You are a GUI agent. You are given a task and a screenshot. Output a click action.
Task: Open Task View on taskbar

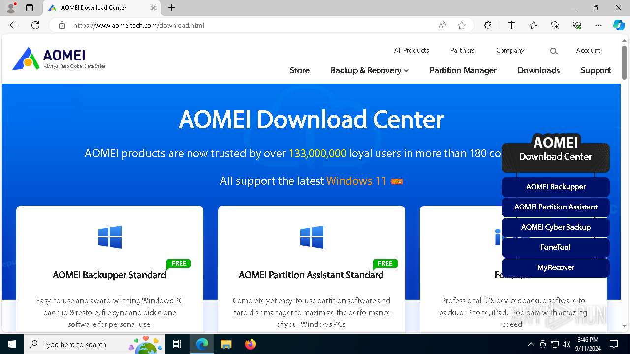[177, 344]
